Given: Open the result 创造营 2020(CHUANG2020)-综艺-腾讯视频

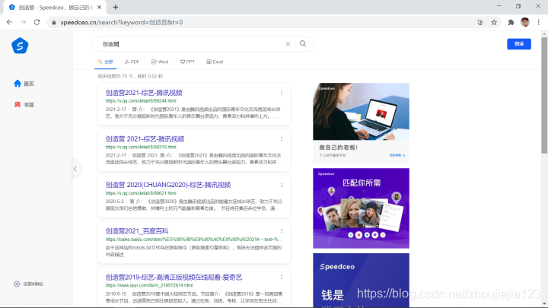Looking at the screenshot, I should pos(168,185).
